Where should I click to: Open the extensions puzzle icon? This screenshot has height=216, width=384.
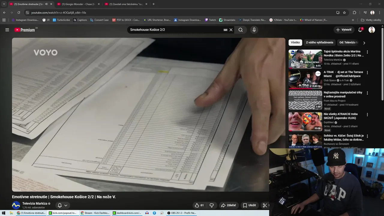pos(354,13)
